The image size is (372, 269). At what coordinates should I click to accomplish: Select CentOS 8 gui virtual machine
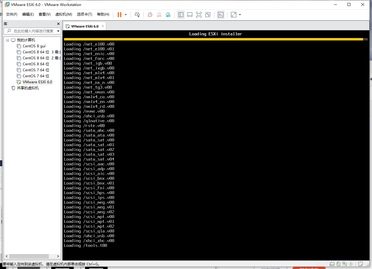pos(34,46)
